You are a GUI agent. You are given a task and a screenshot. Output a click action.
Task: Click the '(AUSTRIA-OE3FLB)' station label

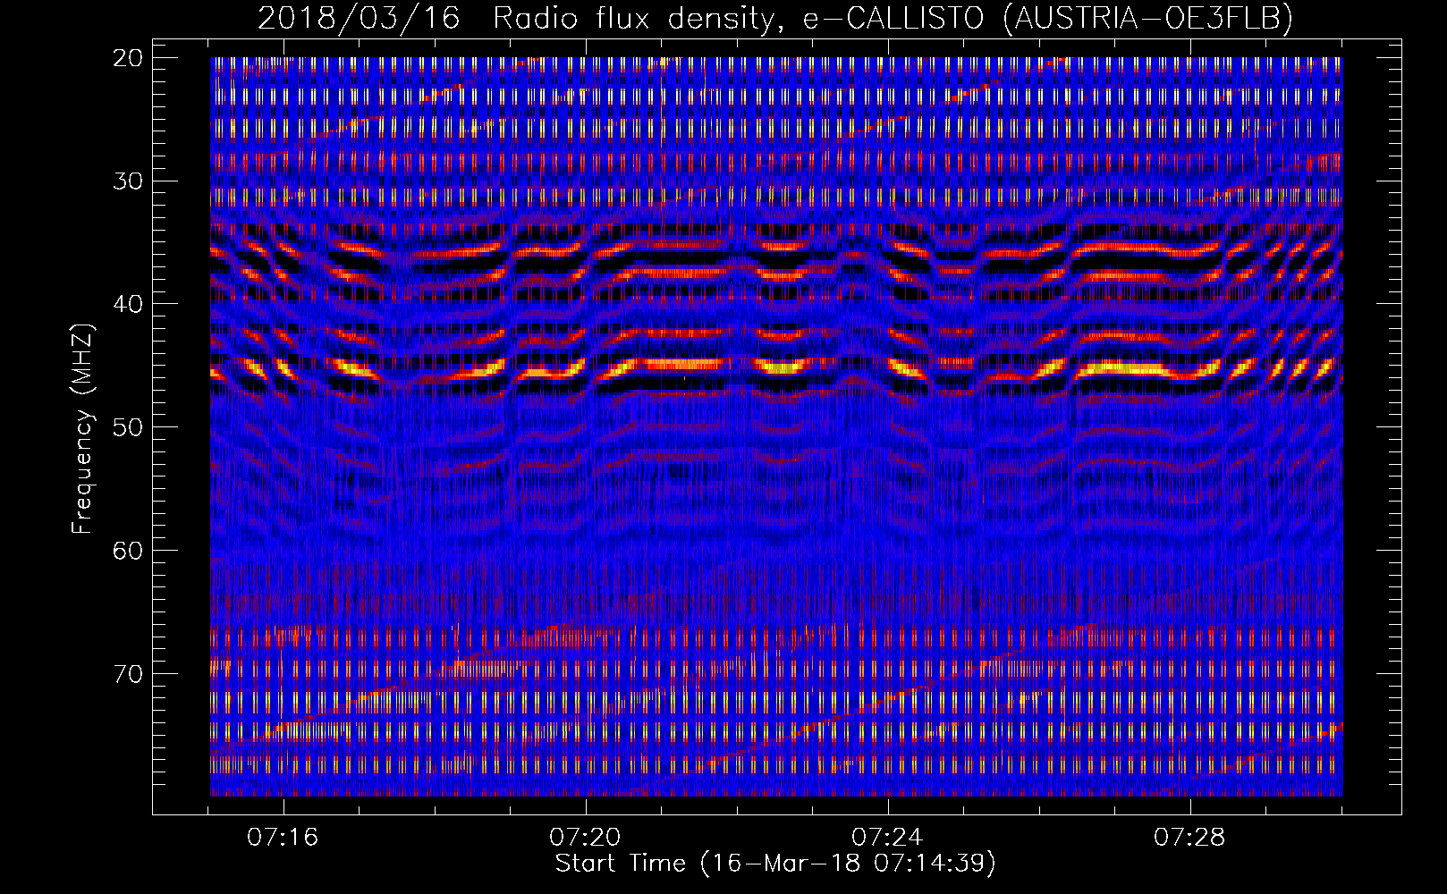[x=1148, y=18]
